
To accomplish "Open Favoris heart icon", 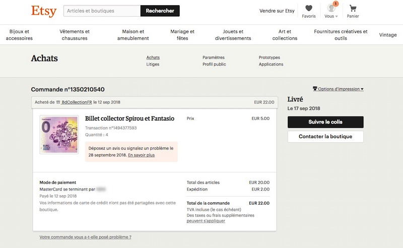I will 309,9.
